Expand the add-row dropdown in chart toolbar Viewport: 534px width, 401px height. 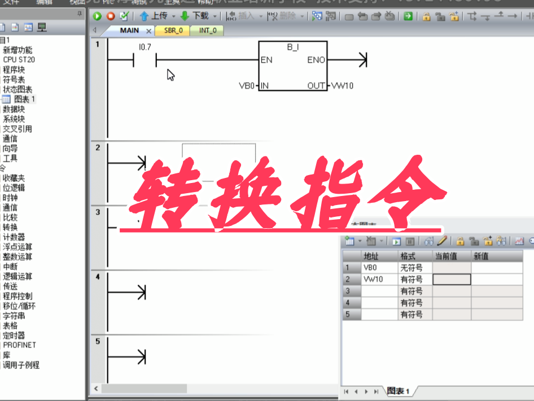point(358,241)
